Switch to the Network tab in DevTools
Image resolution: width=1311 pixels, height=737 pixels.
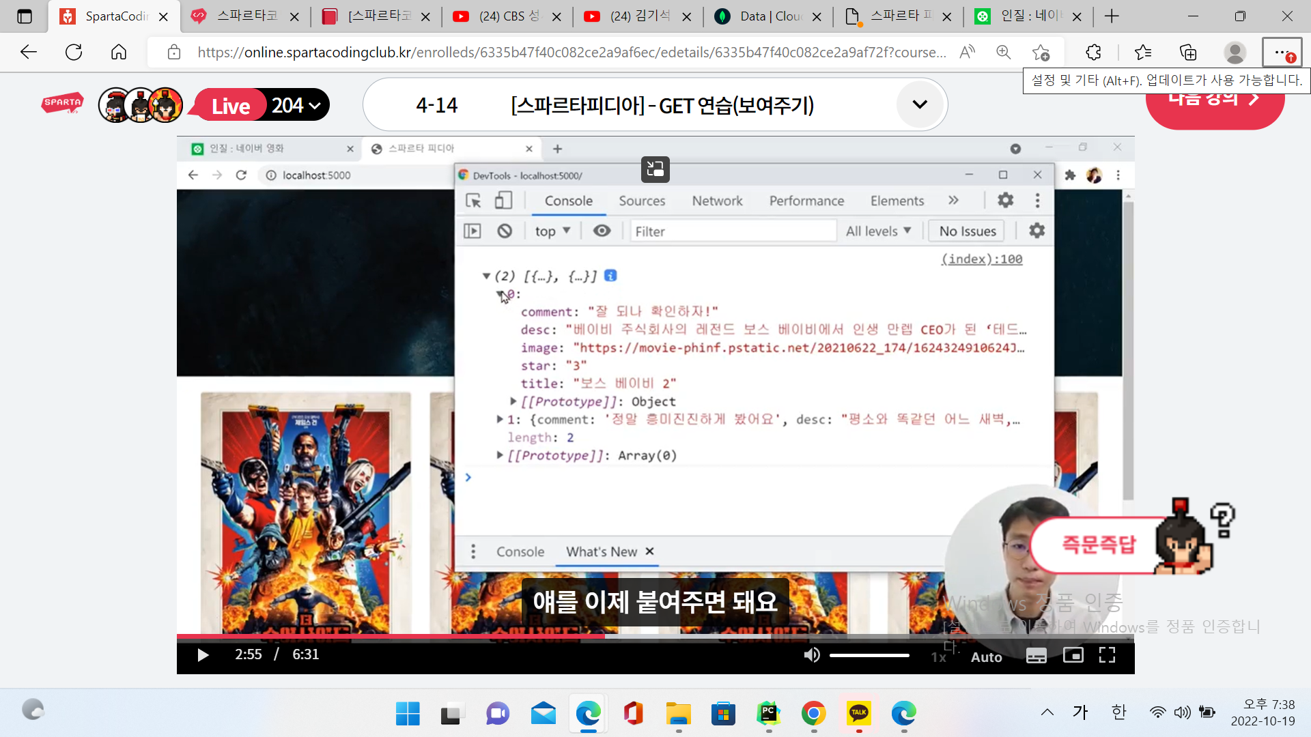click(717, 201)
